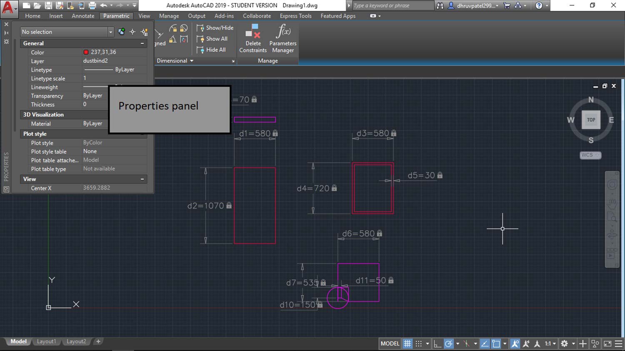Toggle Snap mode dotted grid icon
Image resolution: width=625 pixels, height=351 pixels.
point(418,344)
